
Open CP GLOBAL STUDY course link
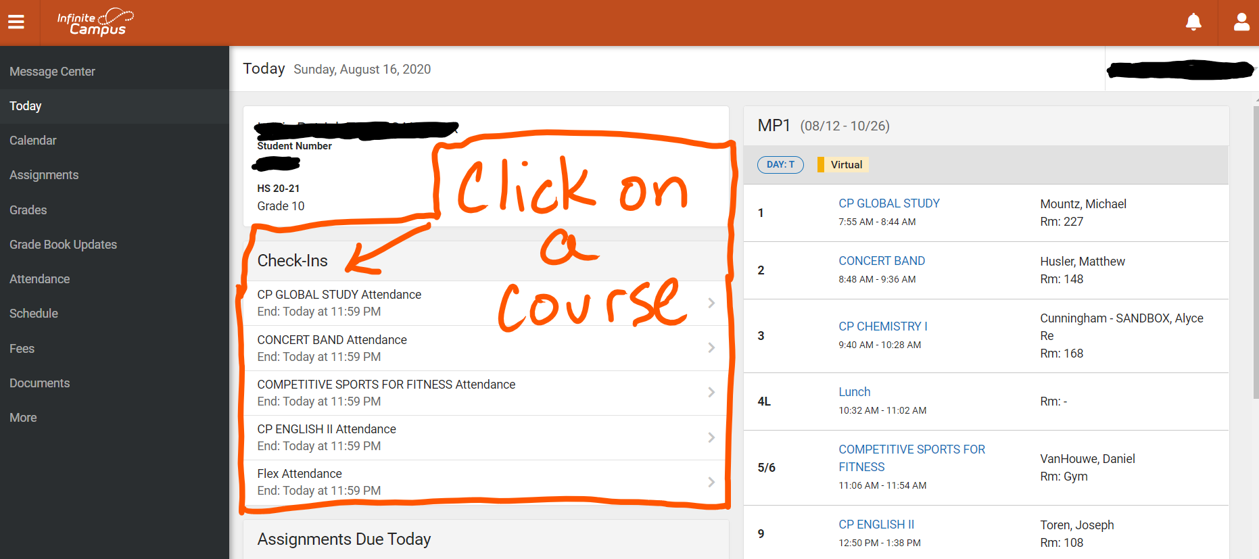pyautogui.click(x=889, y=203)
